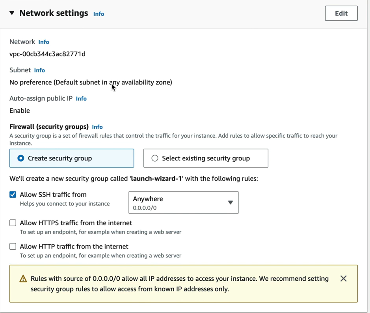This screenshot has width=370, height=313.
Task: Select the Create security group radio option
Action: pos(72,158)
